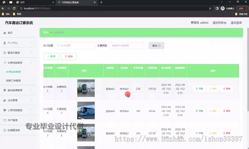249x149 pixels.
Task: Expand the 管理员管理 sidebar menu
Action: point(31,52)
